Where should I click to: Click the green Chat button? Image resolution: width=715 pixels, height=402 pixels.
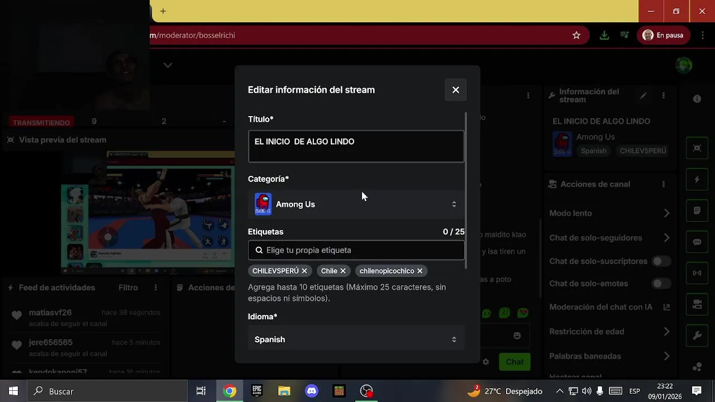pos(514,362)
